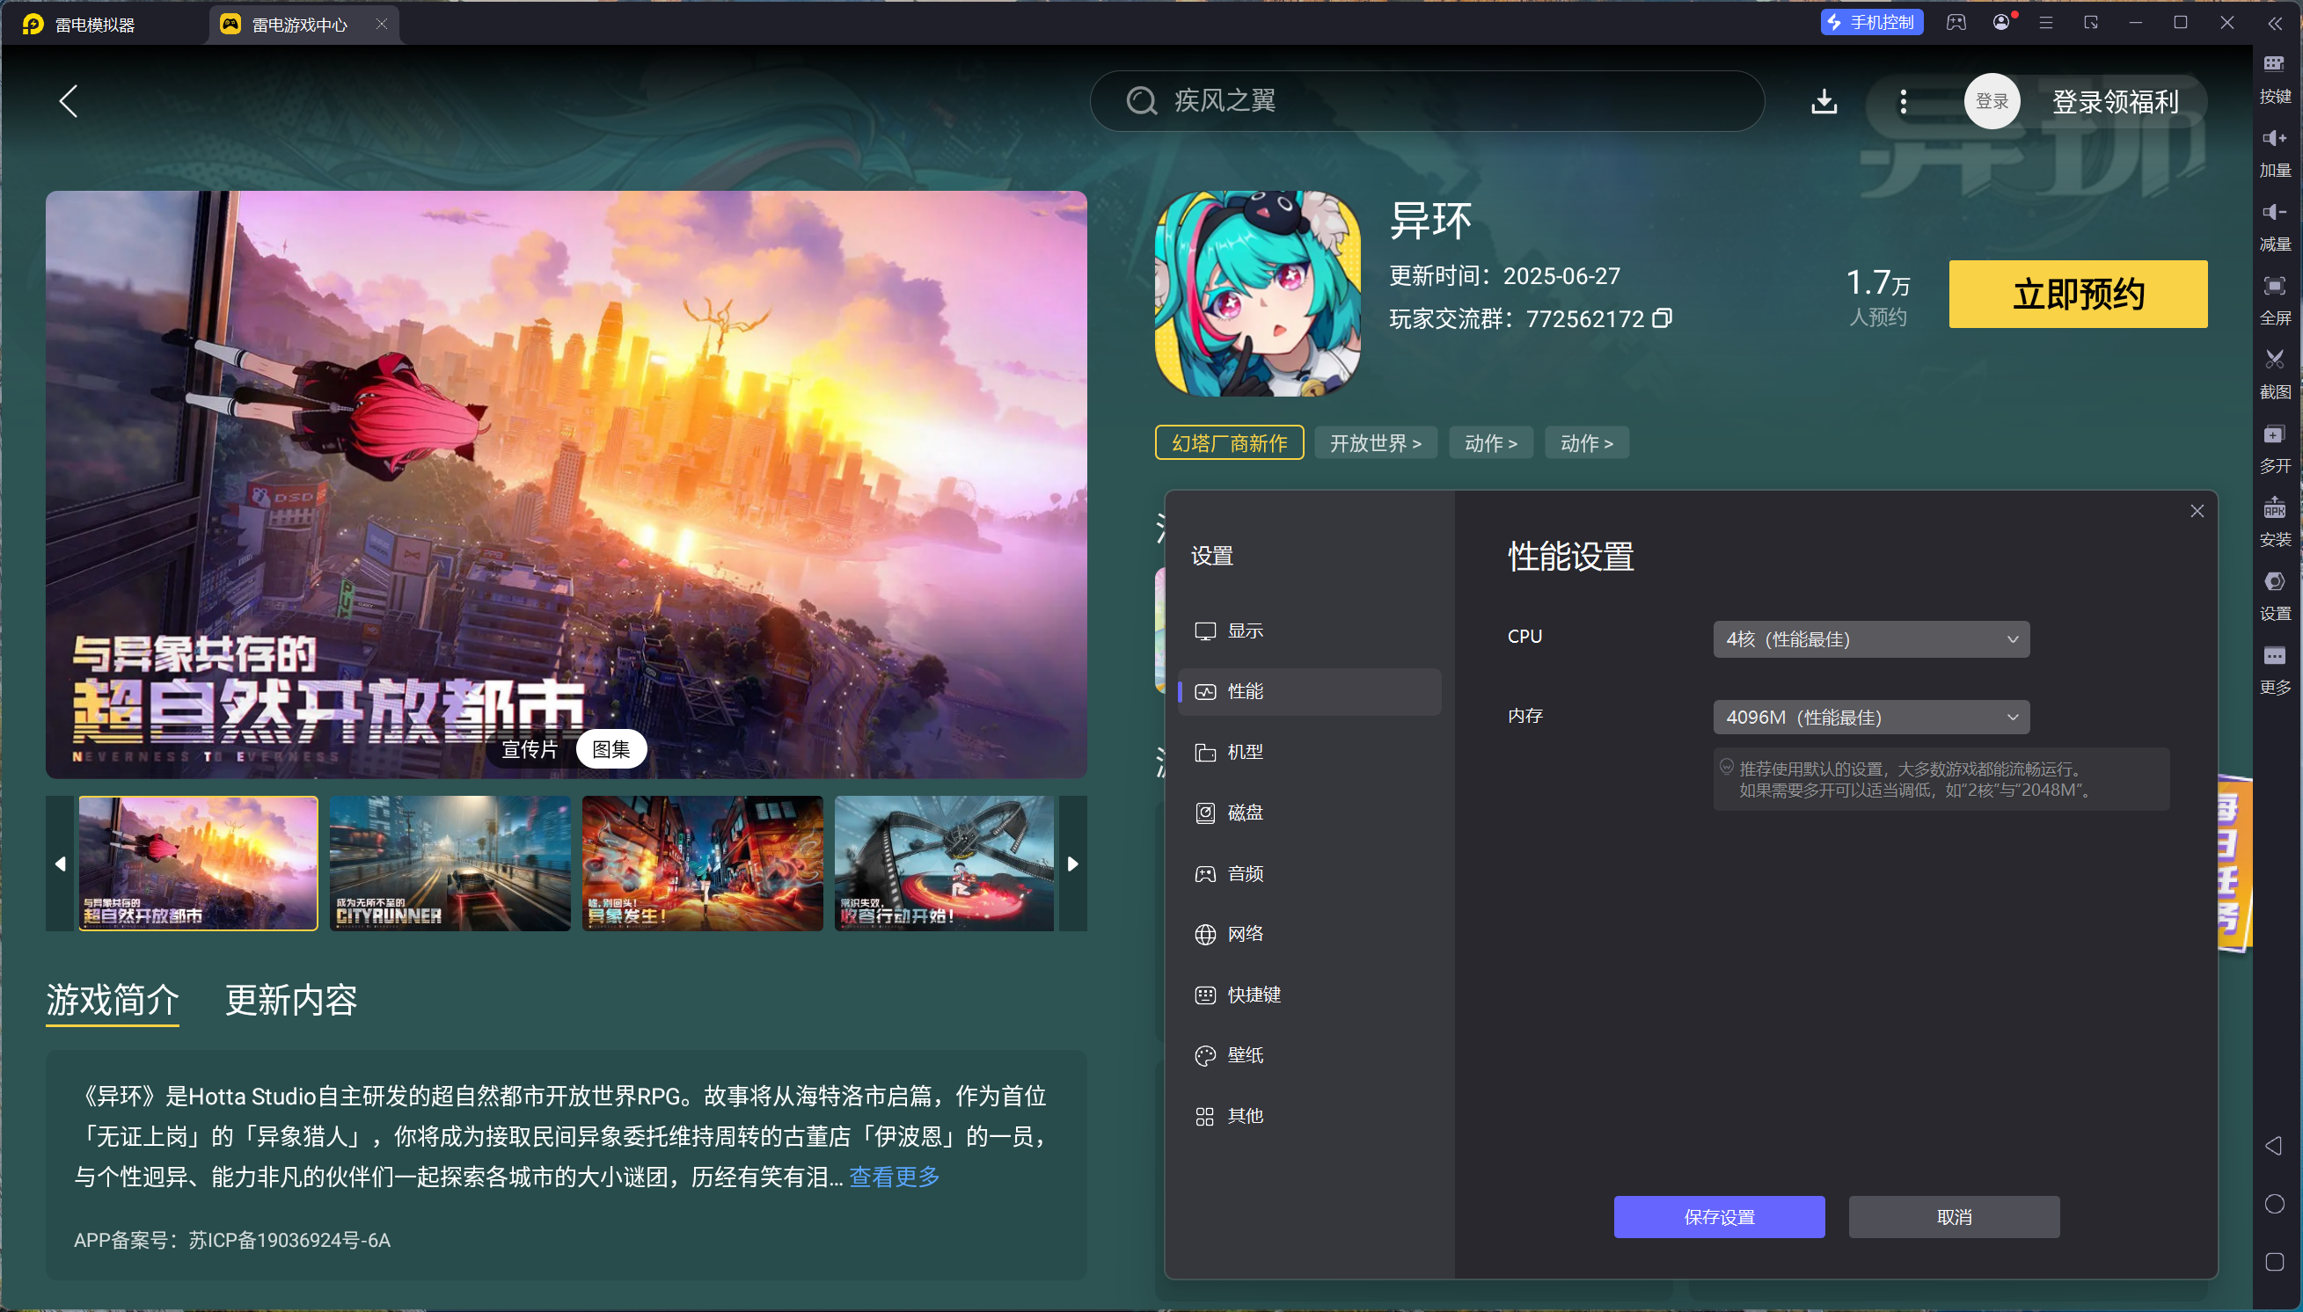Screen dimensions: 2303x1312
Task: Select 音频 in settings sidebar
Action: tap(1308, 873)
